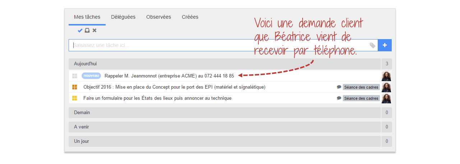
Task: Click avatar on Objectif 2016 task
Action: (386, 87)
